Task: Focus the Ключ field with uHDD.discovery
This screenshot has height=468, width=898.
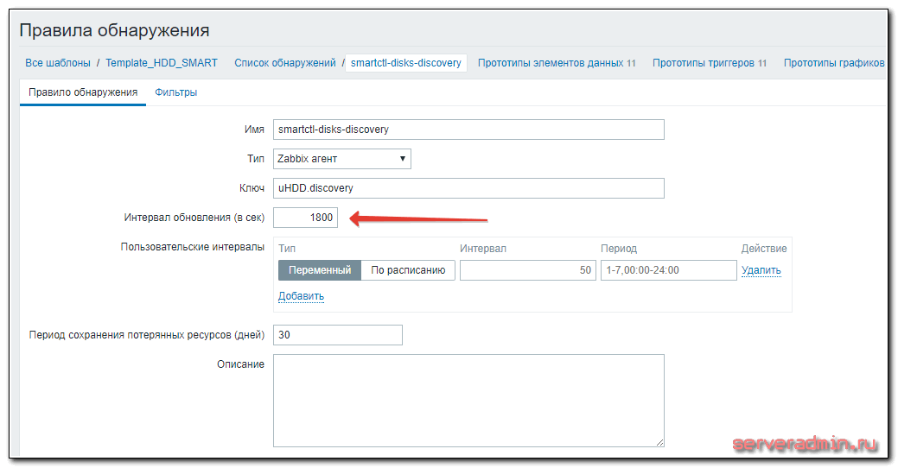Action: coord(468,187)
